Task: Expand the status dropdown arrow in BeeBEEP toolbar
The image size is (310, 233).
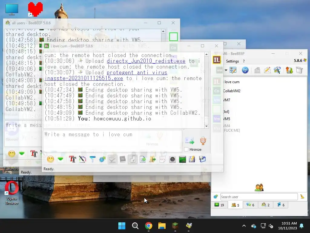Action: pyautogui.click(x=226, y=70)
